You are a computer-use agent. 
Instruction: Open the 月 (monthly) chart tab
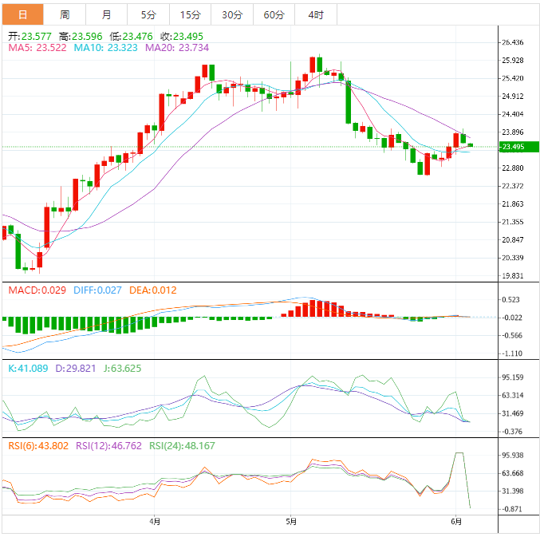[107, 15]
